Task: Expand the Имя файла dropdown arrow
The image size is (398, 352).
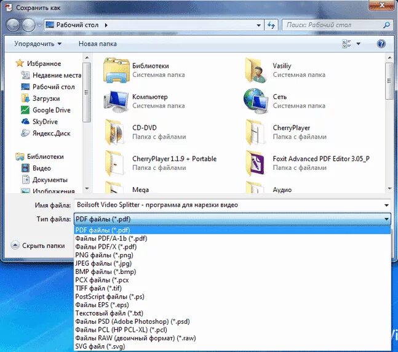Action: (386, 205)
